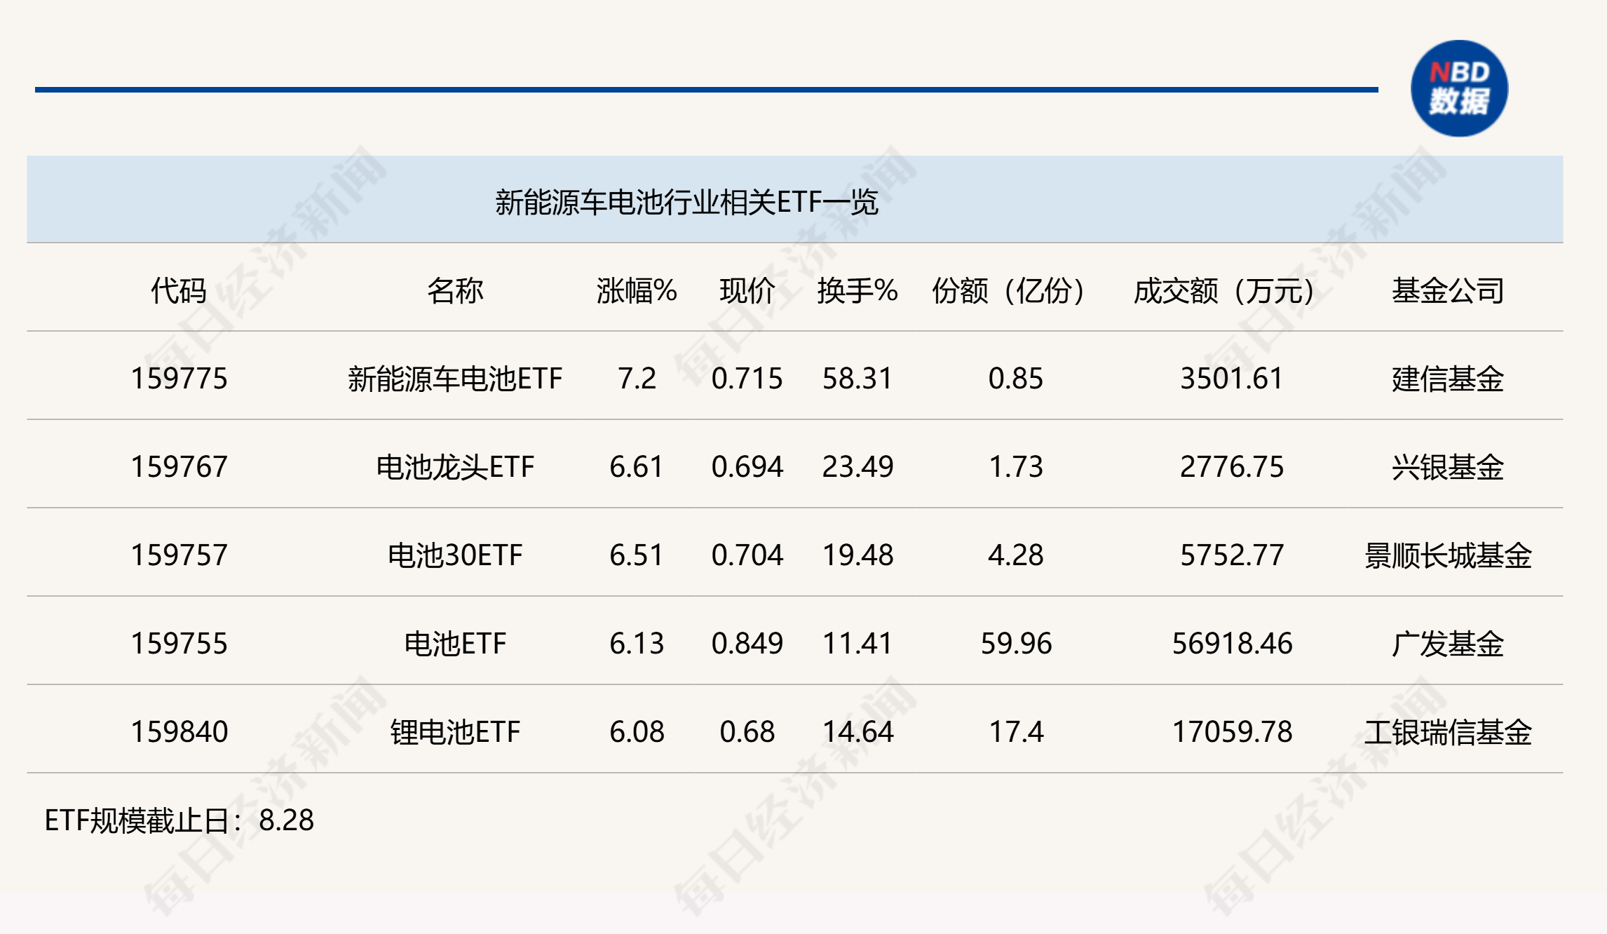Click the 基金公司 column header

point(1448,290)
